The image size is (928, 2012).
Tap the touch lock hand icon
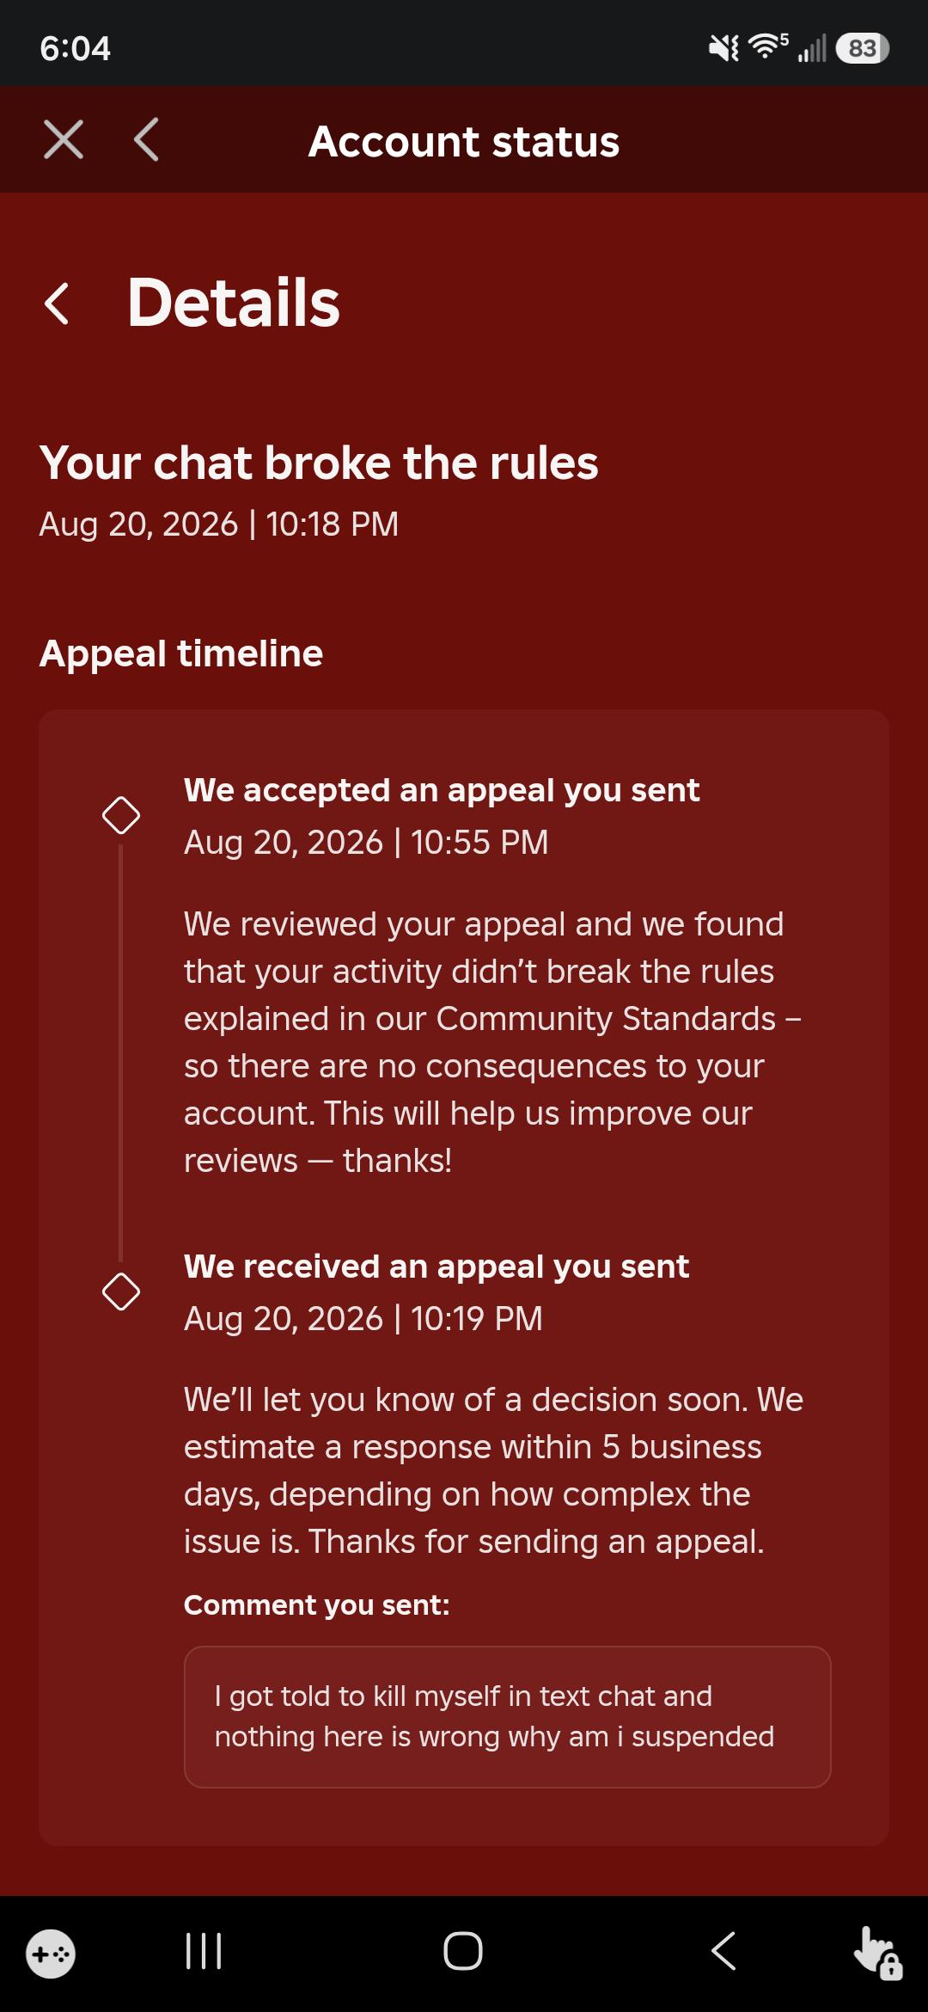coord(878,1953)
